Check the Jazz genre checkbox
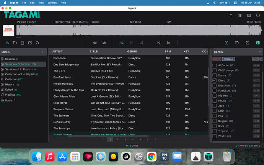This screenshot has width=264, height=165. 215,106
